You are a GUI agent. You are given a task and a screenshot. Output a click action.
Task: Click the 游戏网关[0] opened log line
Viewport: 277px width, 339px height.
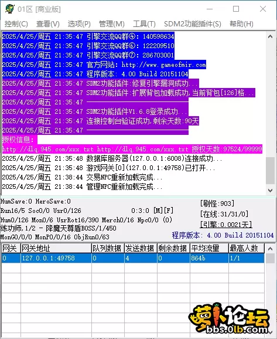(108, 168)
